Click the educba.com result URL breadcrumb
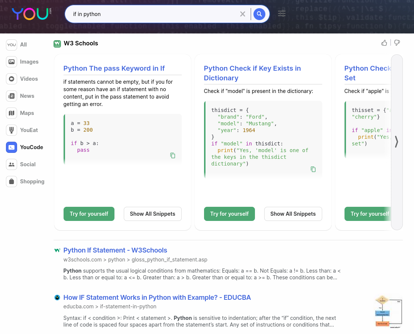The height and width of the screenshot is (334, 414). point(110,306)
